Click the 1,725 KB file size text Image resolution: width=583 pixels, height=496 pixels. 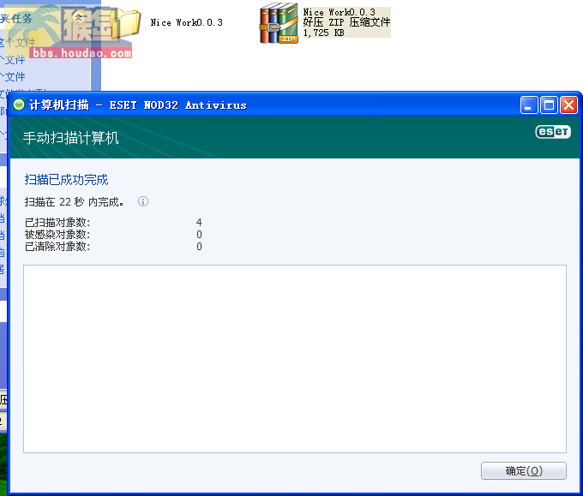pos(323,33)
